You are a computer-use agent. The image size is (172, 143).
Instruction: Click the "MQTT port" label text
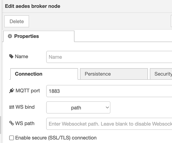[x=28, y=91]
